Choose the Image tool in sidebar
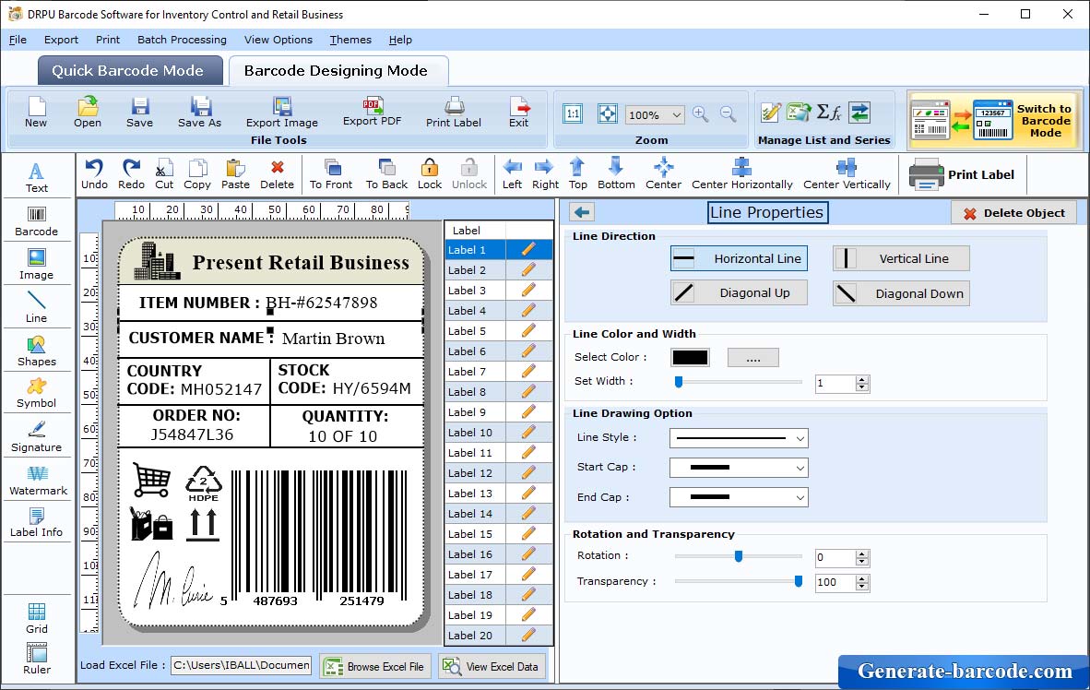The image size is (1090, 690). point(36,265)
